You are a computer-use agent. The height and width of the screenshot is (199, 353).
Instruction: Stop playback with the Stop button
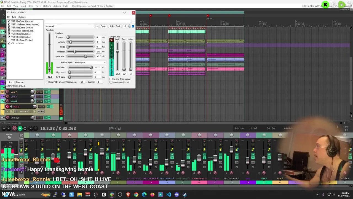pyautogui.click(x=30, y=128)
